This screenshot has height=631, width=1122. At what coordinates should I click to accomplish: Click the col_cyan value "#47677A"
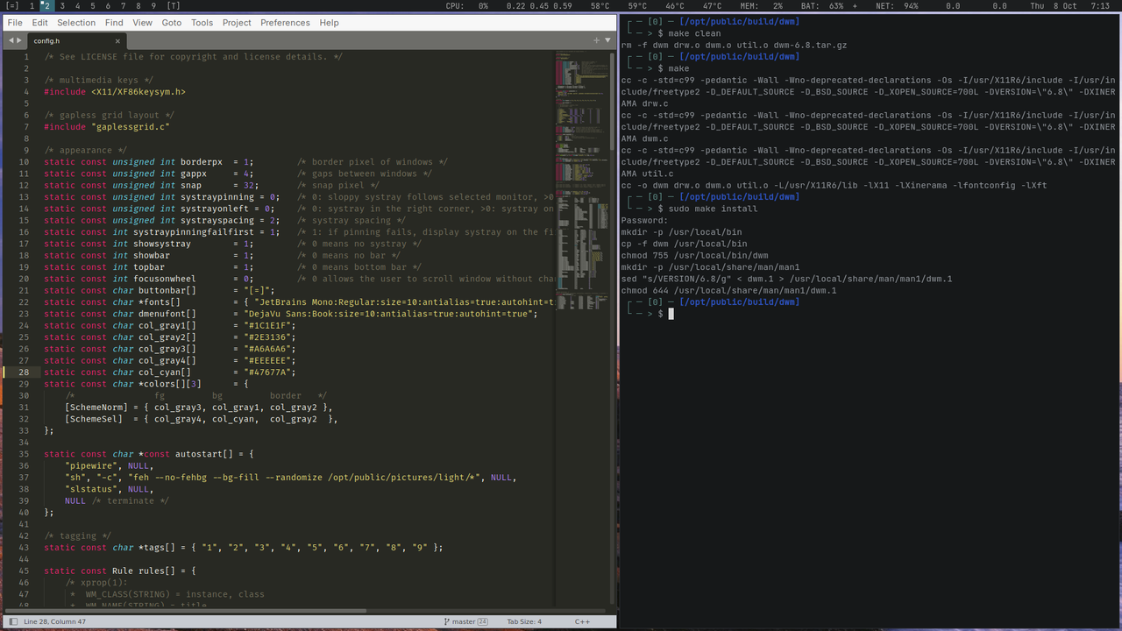269,372
